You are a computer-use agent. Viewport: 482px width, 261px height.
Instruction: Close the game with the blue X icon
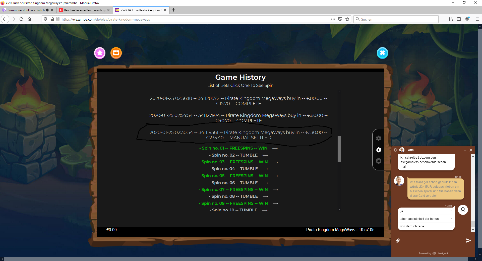click(382, 53)
